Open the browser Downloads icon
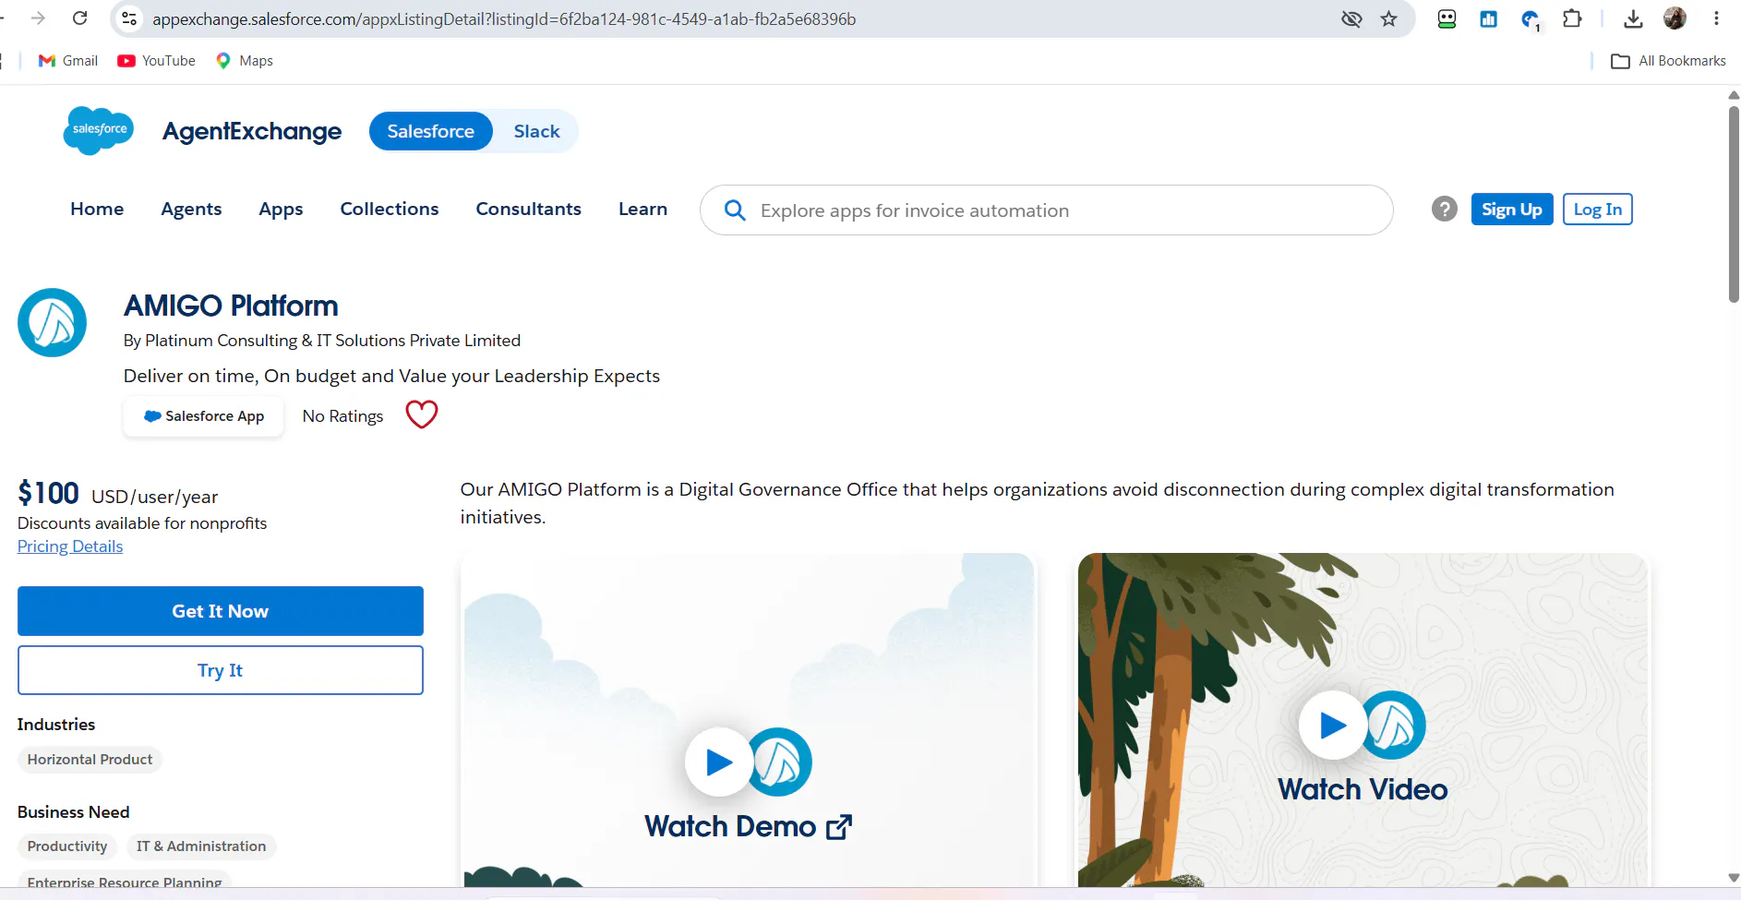1741x900 pixels. click(1633, 18)
